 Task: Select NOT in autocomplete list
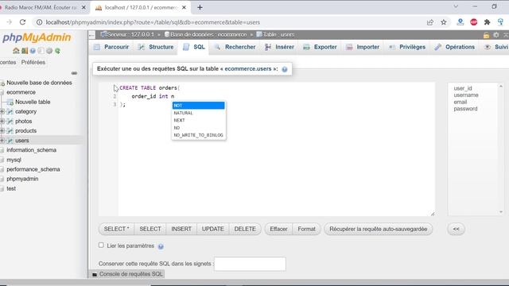coord(198,106)
